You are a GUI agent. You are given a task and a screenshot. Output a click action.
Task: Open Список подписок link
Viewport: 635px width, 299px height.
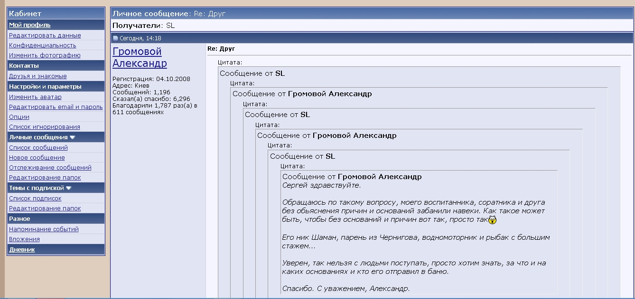[35, 199]
